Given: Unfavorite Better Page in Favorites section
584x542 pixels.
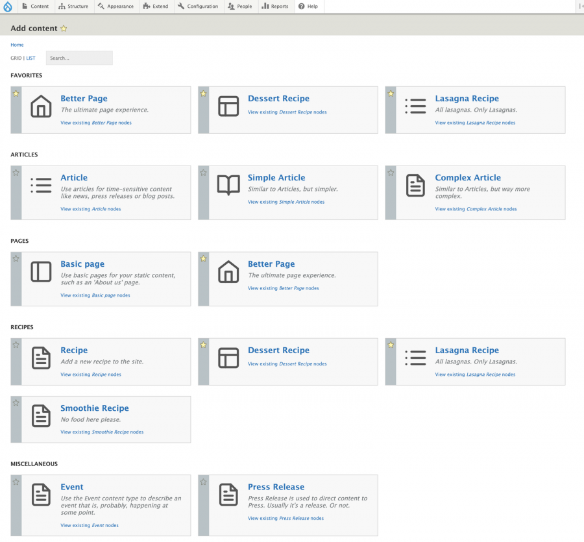Looking at the screenshot, I should (x=16, y=94).
